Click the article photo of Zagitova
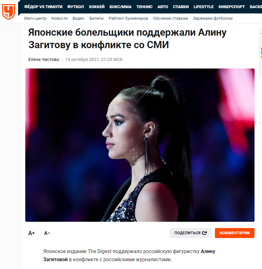The image size is (262, 269). coord(140,145)
